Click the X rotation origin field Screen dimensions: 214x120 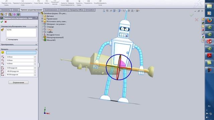[20, 57]
